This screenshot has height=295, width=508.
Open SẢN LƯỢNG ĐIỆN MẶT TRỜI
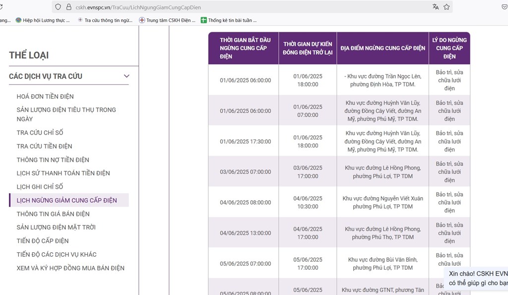pos(56,227)
